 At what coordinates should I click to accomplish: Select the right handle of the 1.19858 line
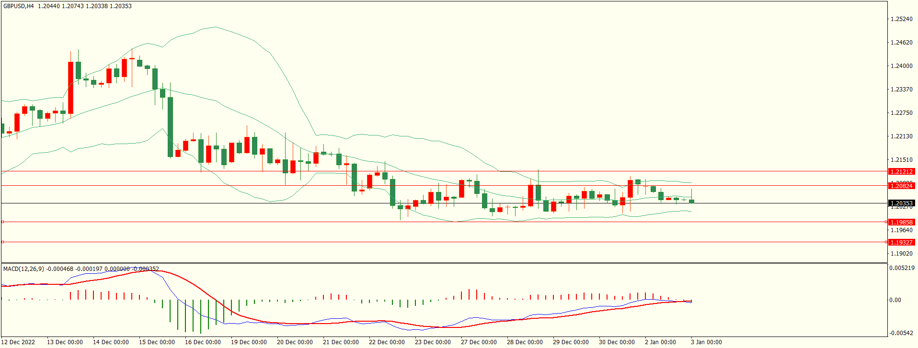click(x=886, y=222)
